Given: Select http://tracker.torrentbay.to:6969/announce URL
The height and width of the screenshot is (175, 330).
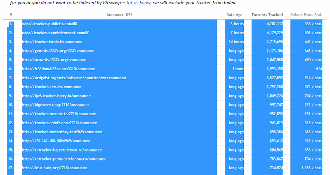Looking at the screenshot, I should pos(62,132).
